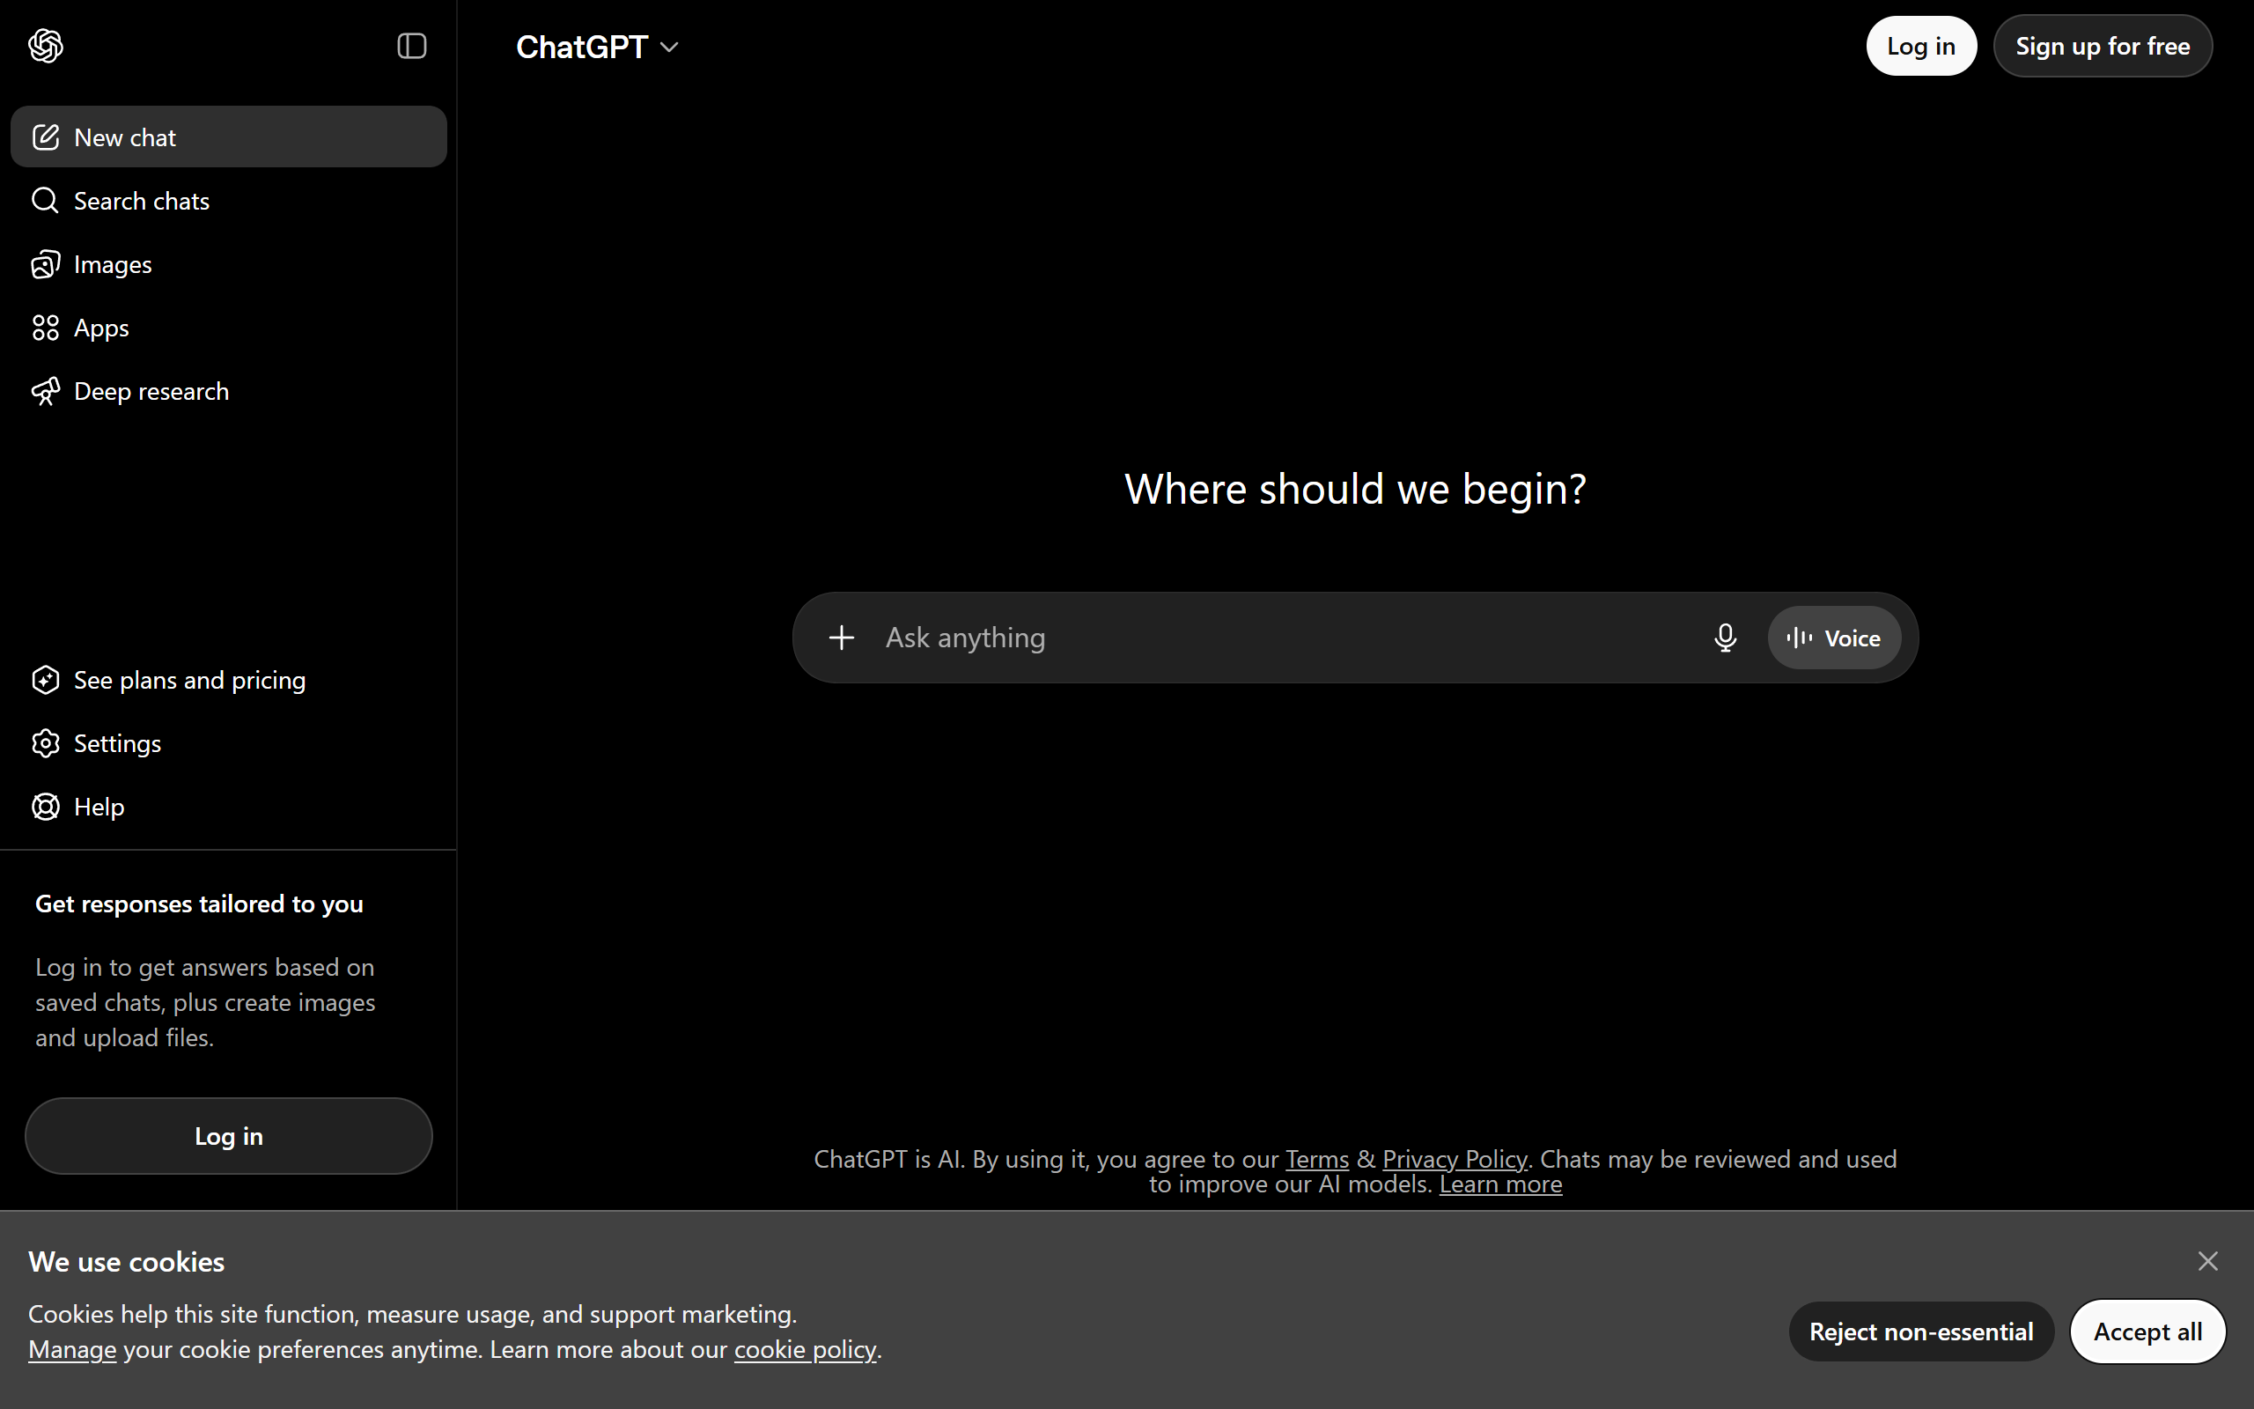2254x1409 pixels.
Task: Open the Privacy Policy link
Action: click(x=1454, y=1158)
